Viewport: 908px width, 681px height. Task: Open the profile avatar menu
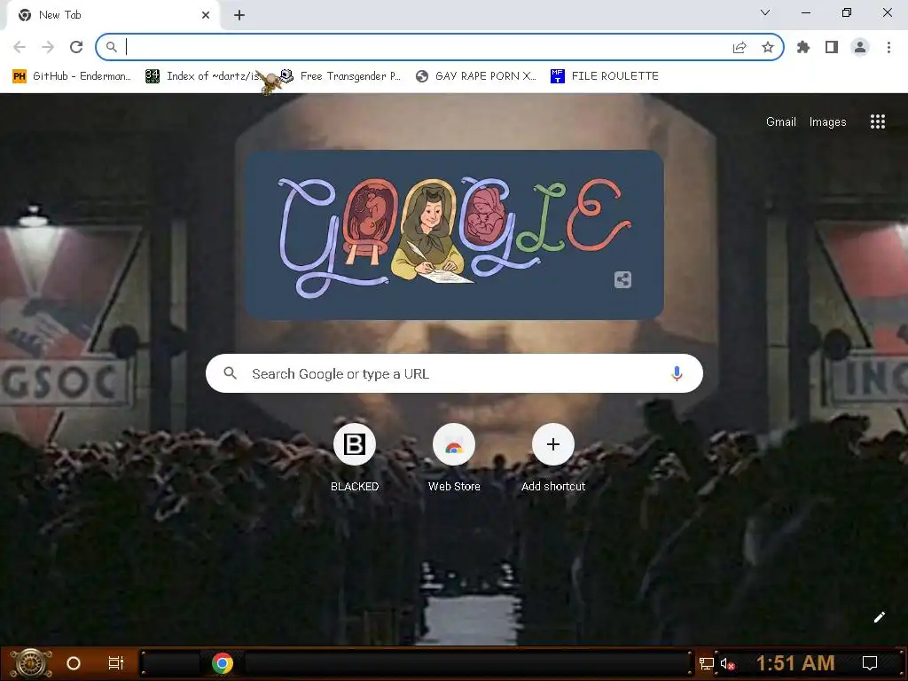click(860, 48)
